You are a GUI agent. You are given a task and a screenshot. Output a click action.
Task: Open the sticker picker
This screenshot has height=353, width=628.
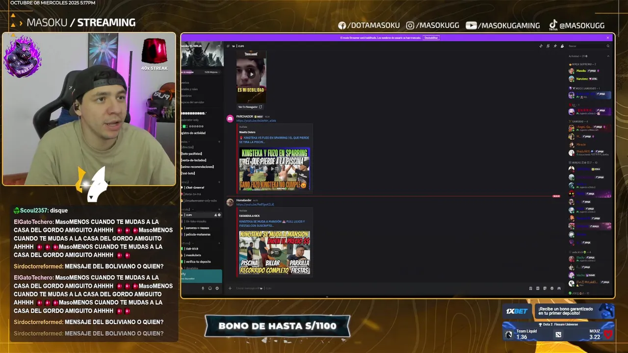click(x=545, y=288)
